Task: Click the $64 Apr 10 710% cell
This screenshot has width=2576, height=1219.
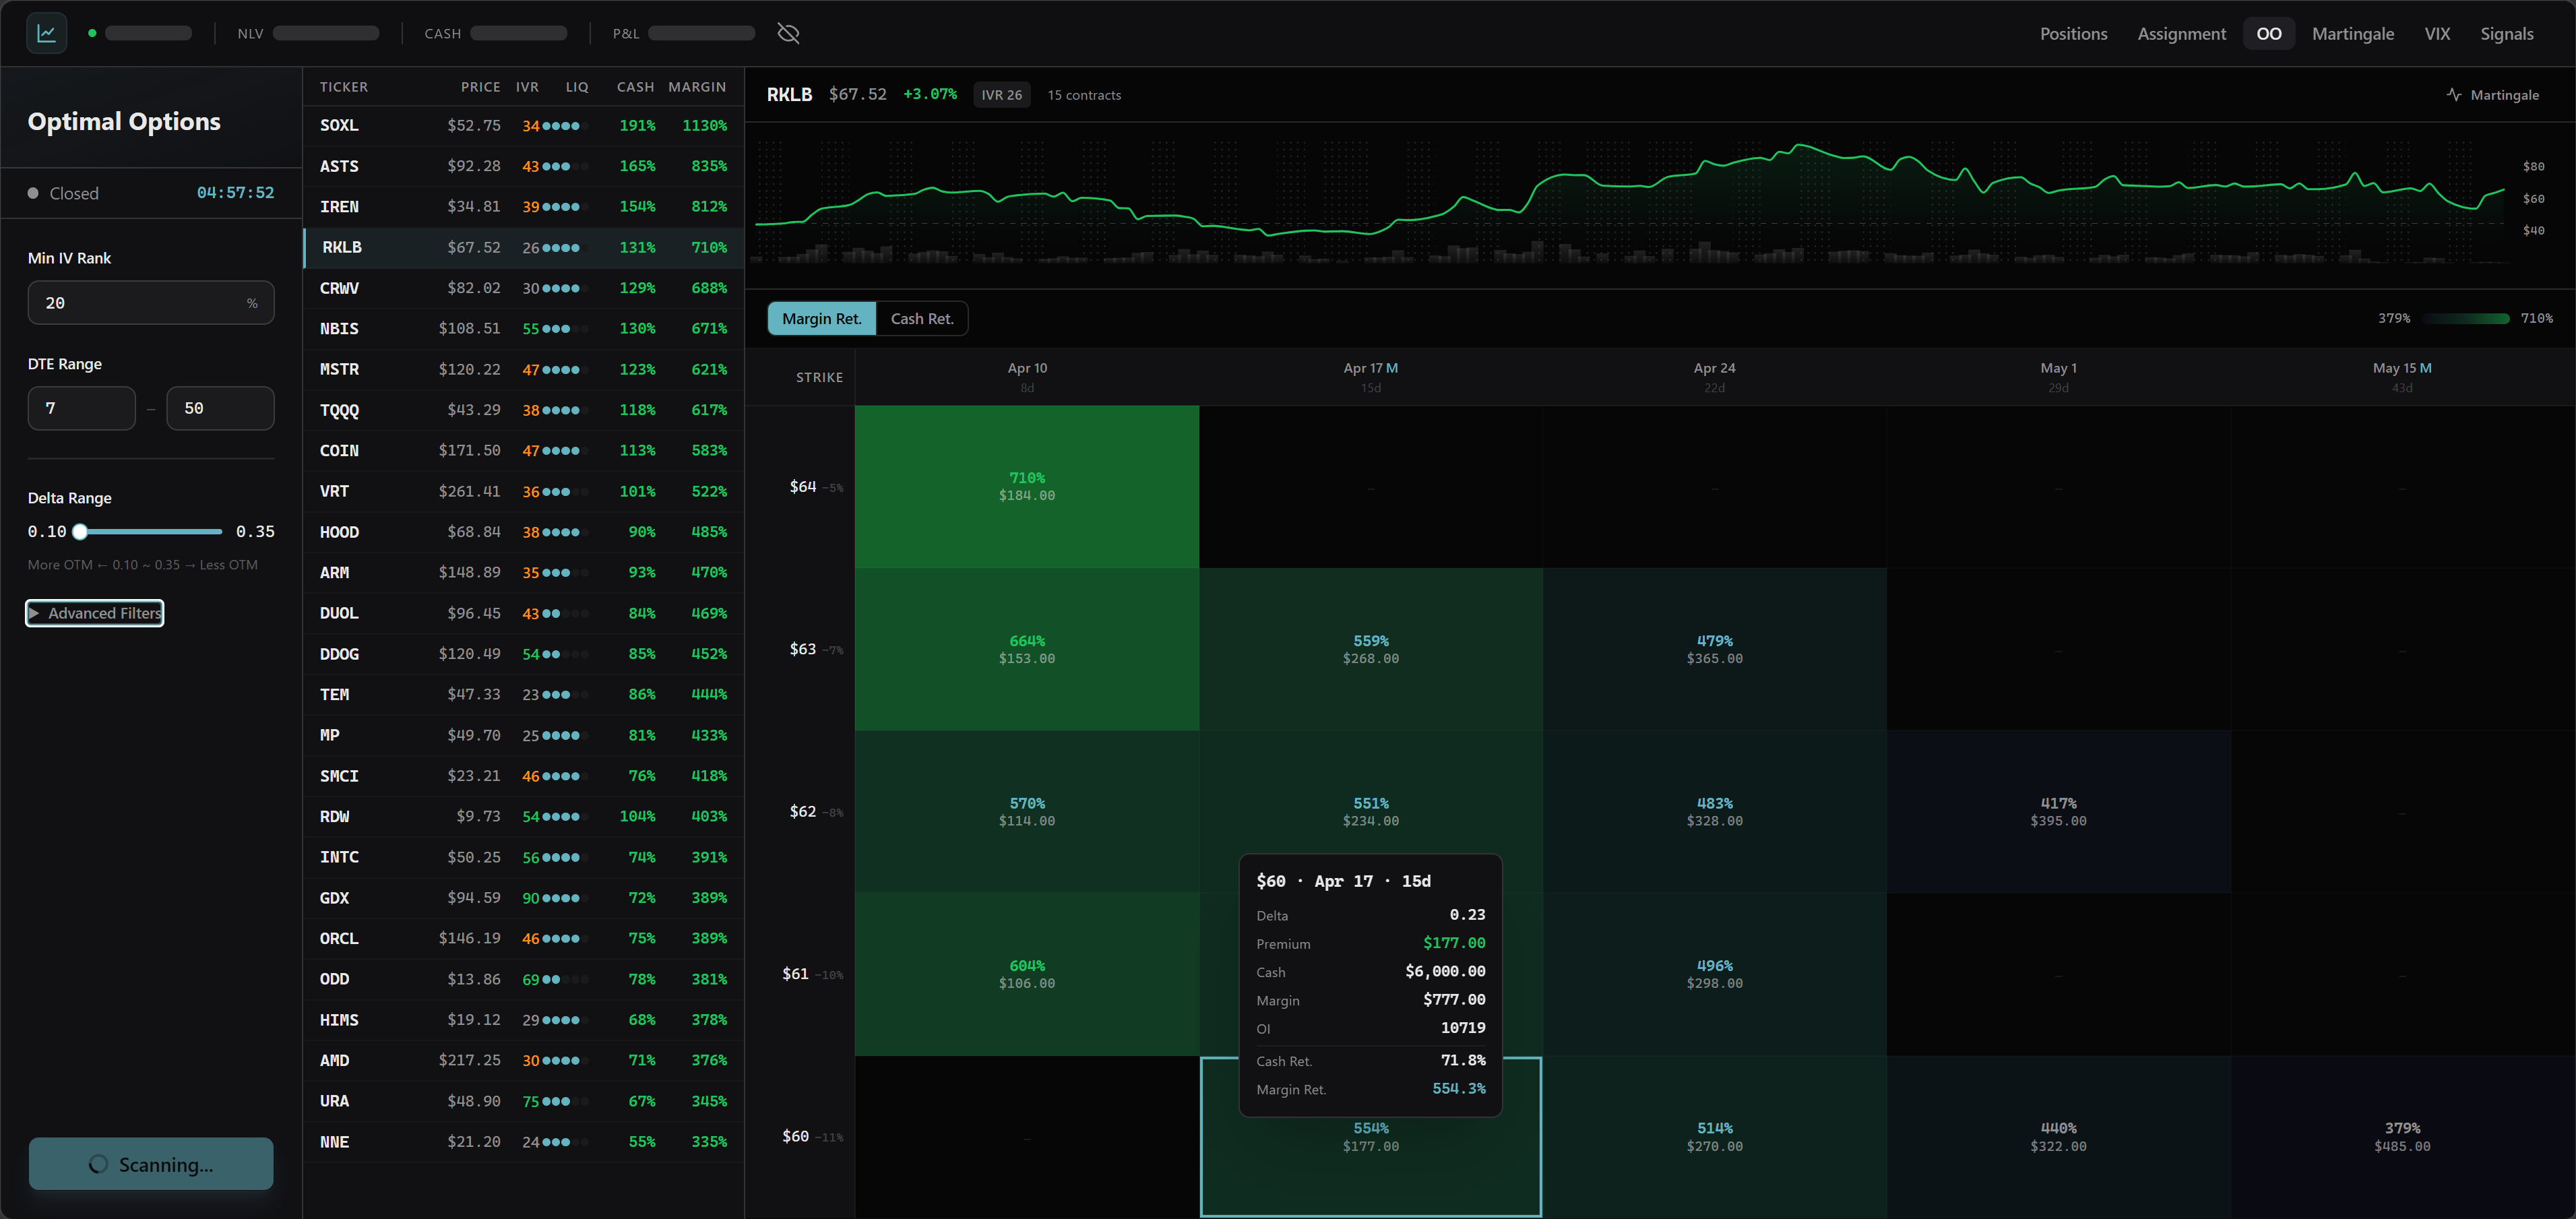Action: pyautogui.click(x=1026, y=487)
